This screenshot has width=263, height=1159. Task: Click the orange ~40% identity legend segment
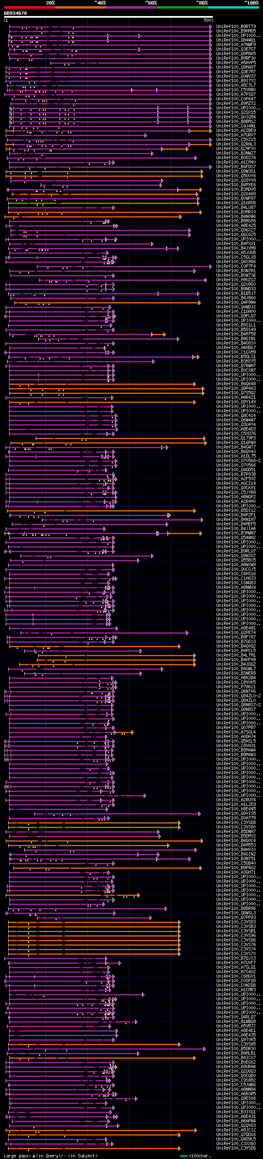tap(81, 7)
